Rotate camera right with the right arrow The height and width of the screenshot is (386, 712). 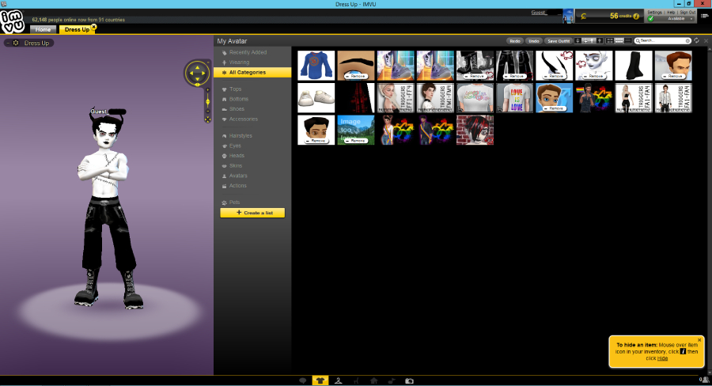(203, 73)
